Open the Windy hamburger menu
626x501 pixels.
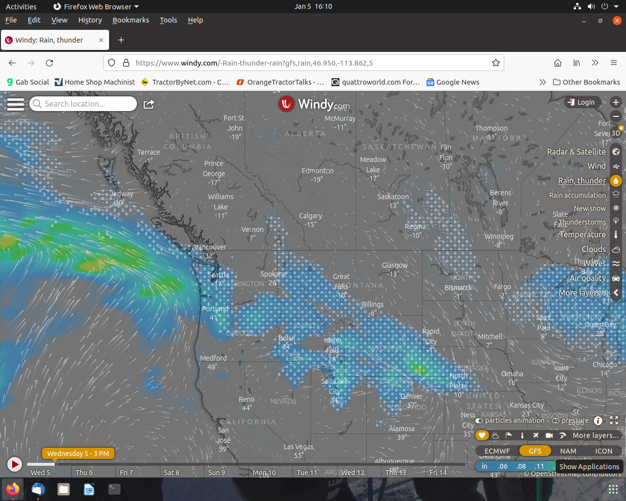point(16,104)
